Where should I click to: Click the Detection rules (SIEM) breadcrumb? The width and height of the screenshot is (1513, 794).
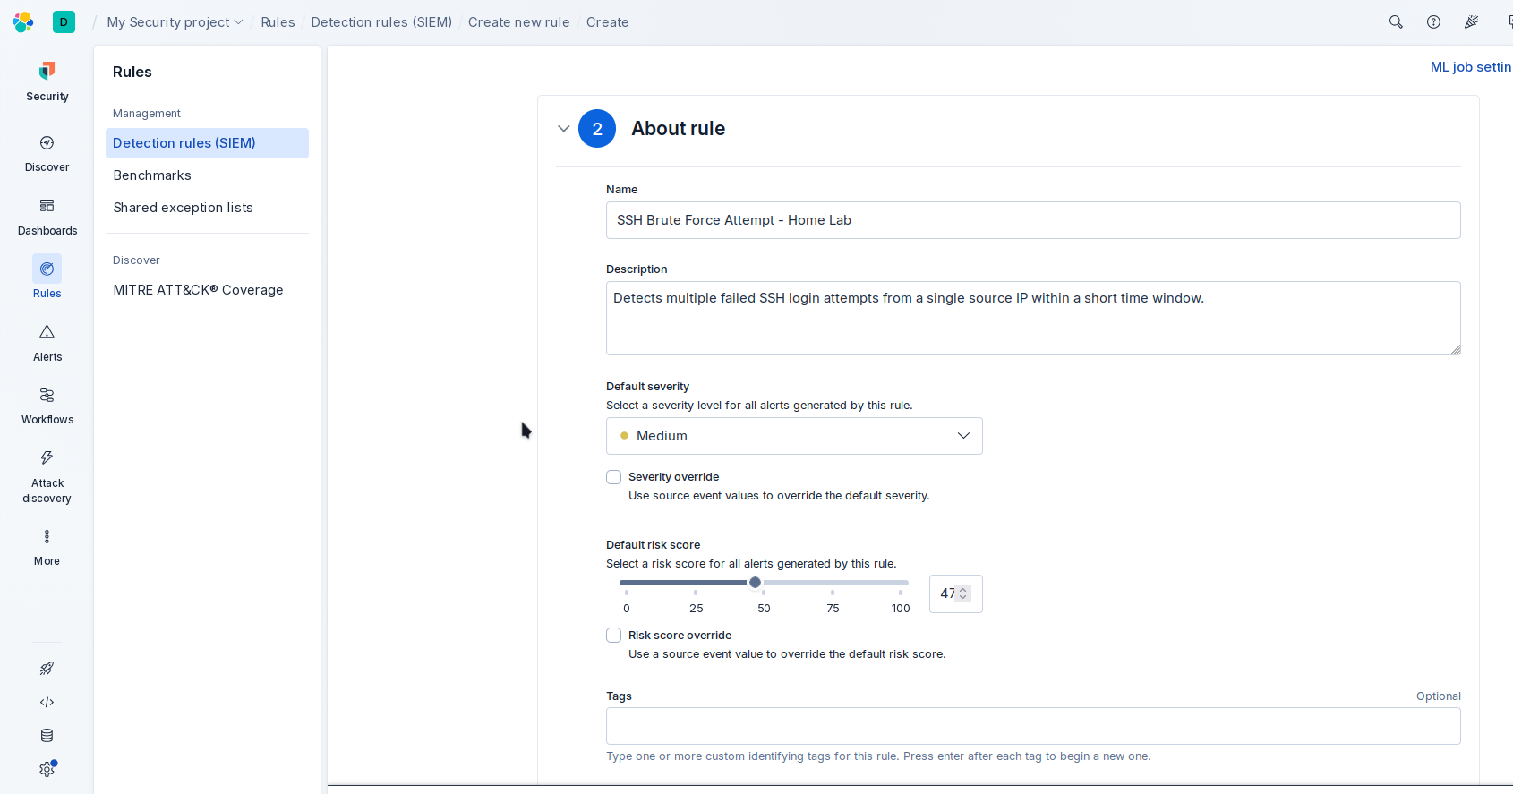pyautogui.click(x=381, y=22)
